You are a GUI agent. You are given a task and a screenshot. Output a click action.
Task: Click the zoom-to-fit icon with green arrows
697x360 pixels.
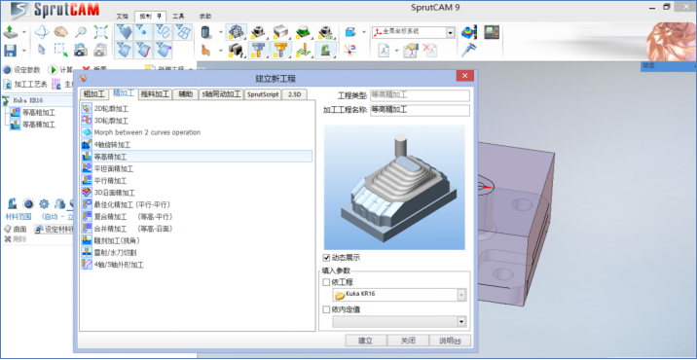(x=101, y=32)
